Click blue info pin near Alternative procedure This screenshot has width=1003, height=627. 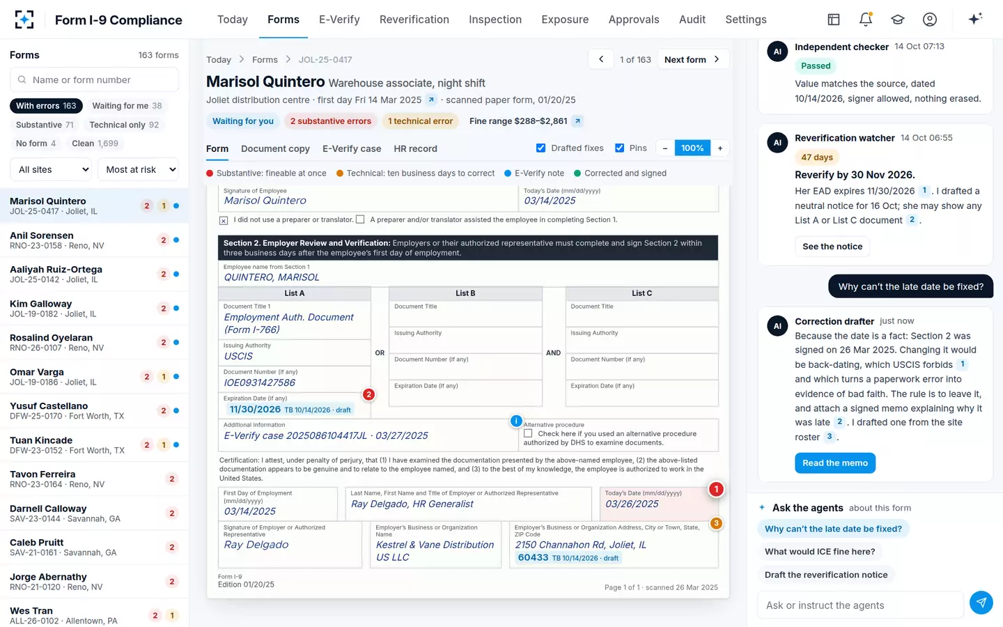(x=516, y=421)
